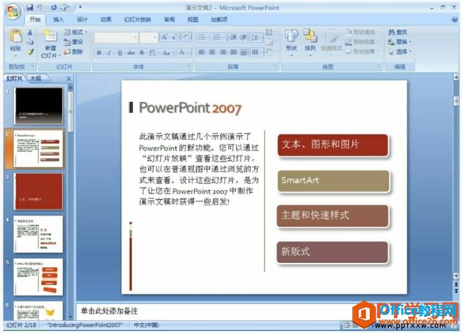Screen dimensions: 462x333
Task: Select the Format Painter brush icon
Action: tap(30, 52)
